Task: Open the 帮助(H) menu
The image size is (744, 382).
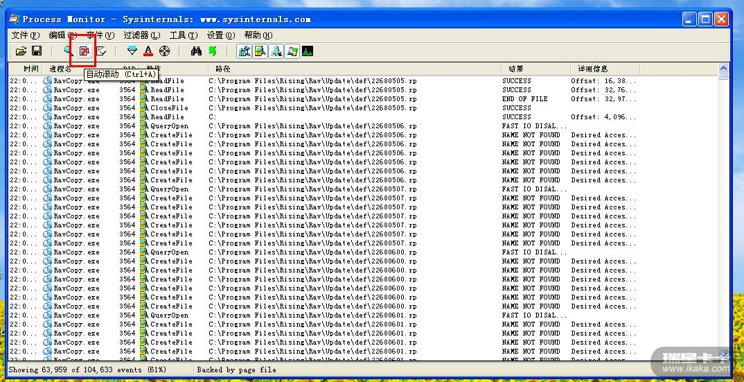Action: point(258,35)
